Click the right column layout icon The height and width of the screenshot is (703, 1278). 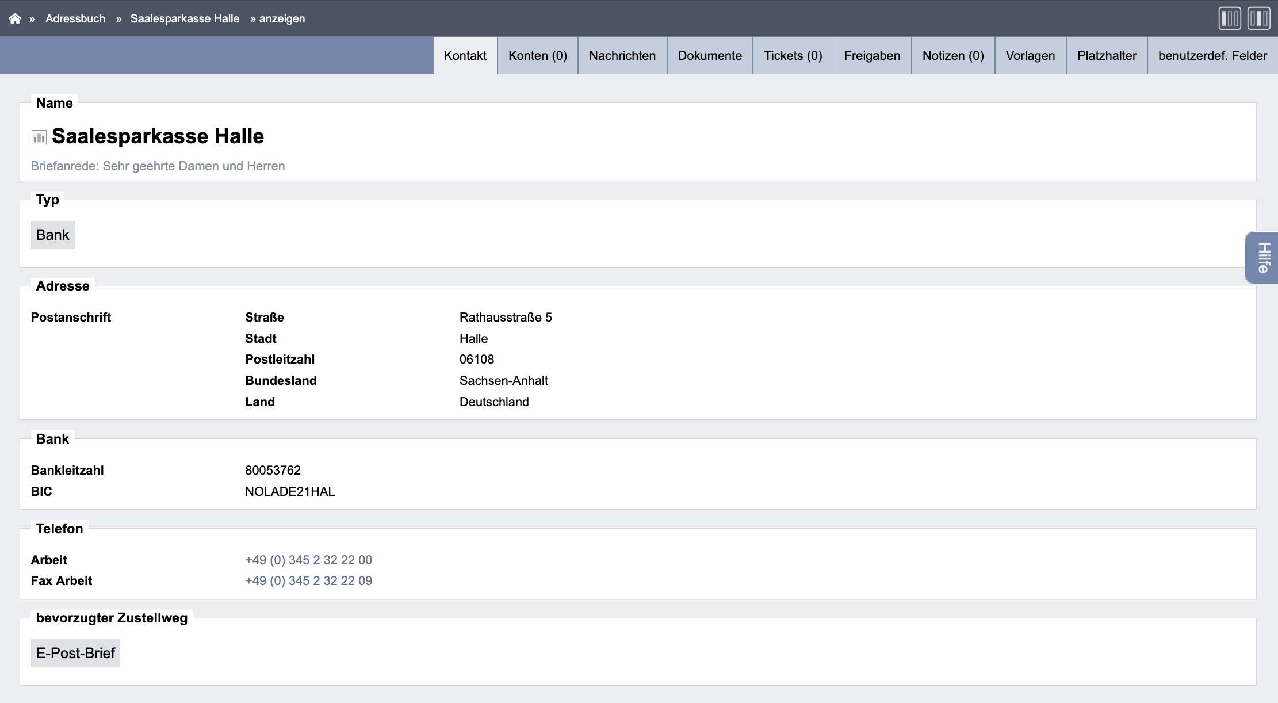[1259, 18]
